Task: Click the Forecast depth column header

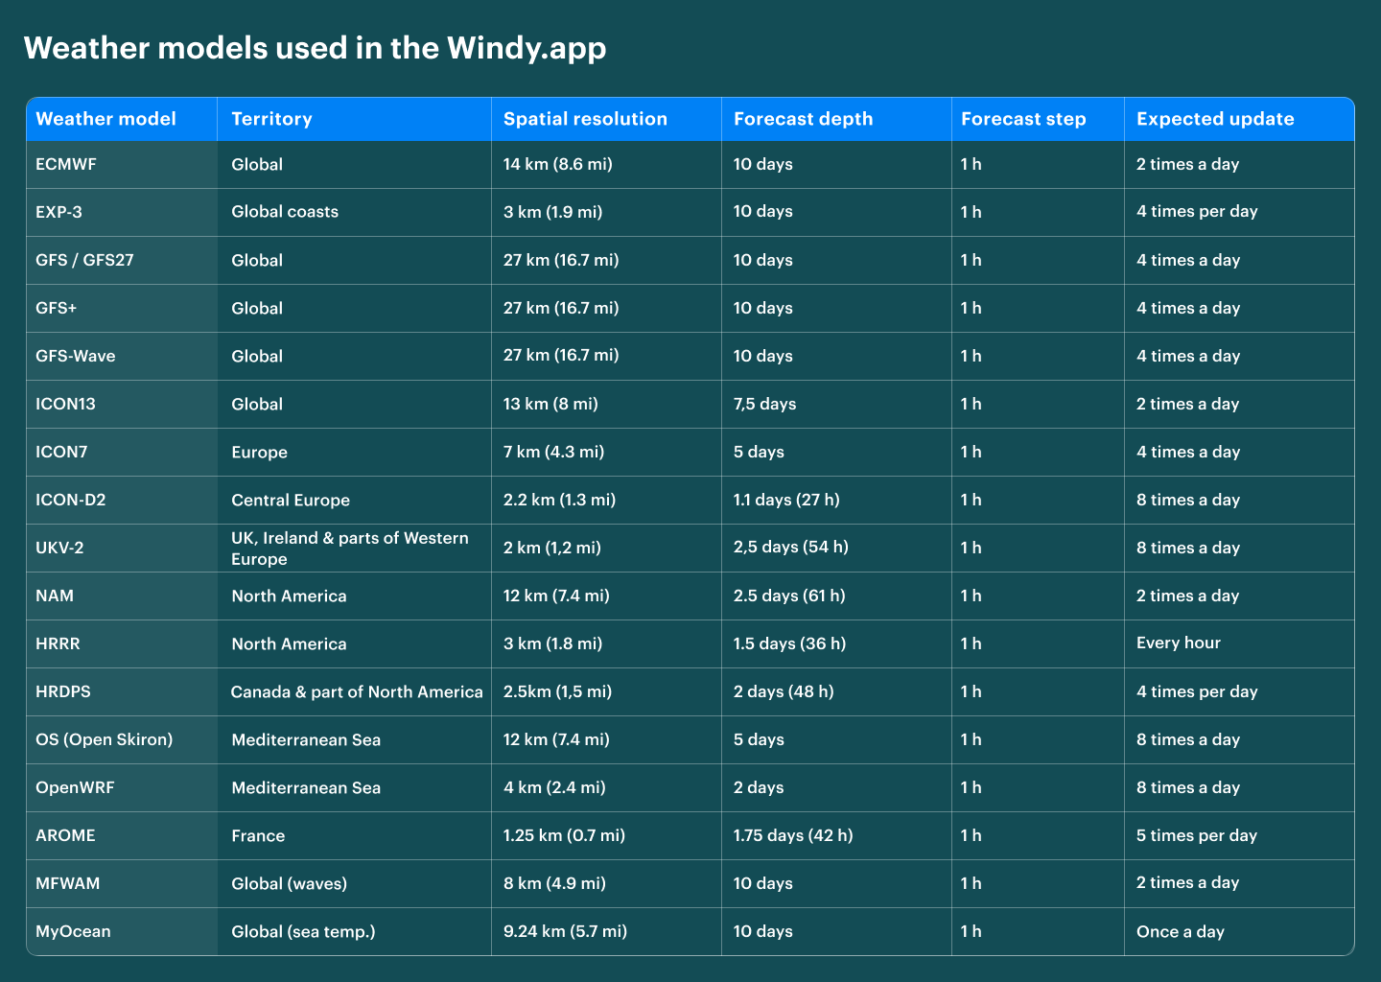Action: tap(803, 119)
